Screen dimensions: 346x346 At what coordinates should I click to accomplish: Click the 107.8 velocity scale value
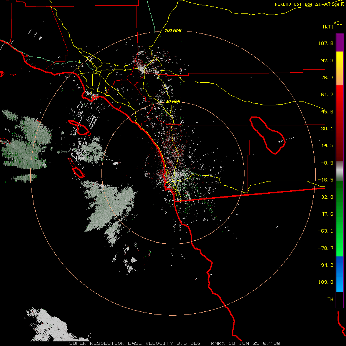point(326,43)
